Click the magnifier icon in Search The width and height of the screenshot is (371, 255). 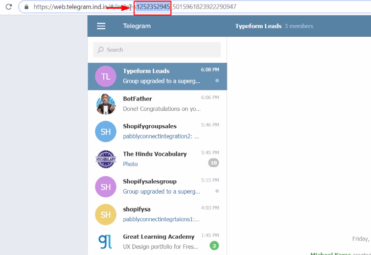(x=101, y=50)
